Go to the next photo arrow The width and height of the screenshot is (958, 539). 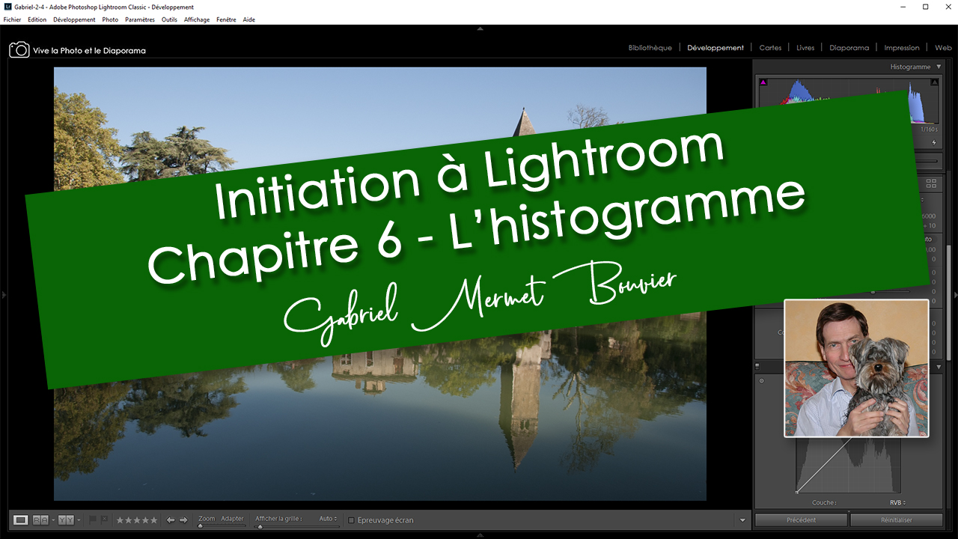coord(183,520)
